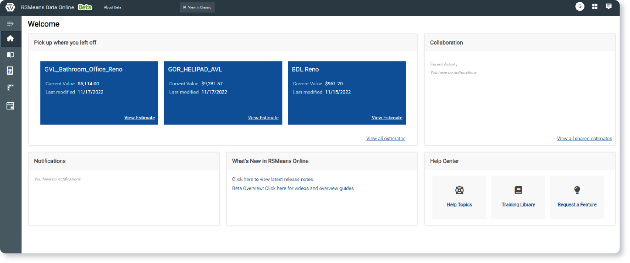Select the GVL_Bathroom_Office_Reno estimate title
Image resolution: width=630 pixels, height=263 pixels.
coord(83,70)
